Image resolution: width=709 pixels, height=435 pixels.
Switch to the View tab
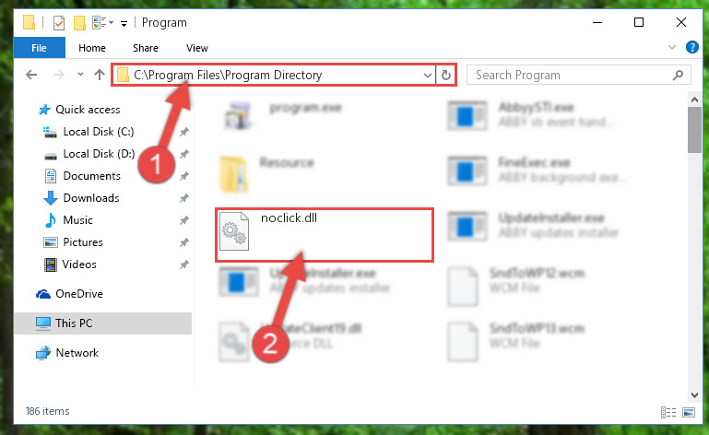[196, 48]
